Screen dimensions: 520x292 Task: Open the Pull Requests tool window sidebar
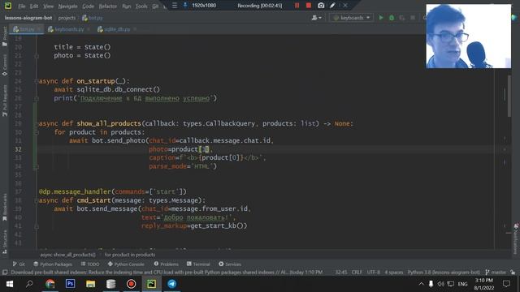[x=4, y=101]
